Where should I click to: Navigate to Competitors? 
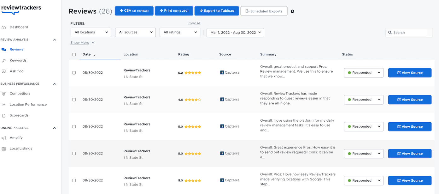click(20, 94)
